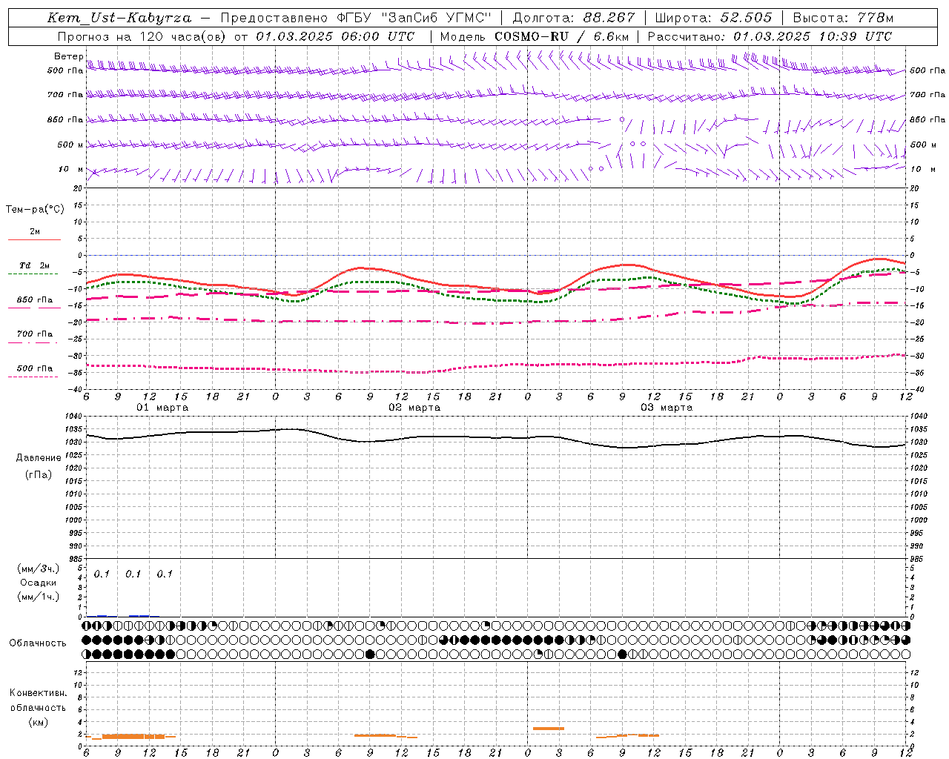
Task: Click the "500 м" wind level label on left axis
Action: tap(70, 145)
